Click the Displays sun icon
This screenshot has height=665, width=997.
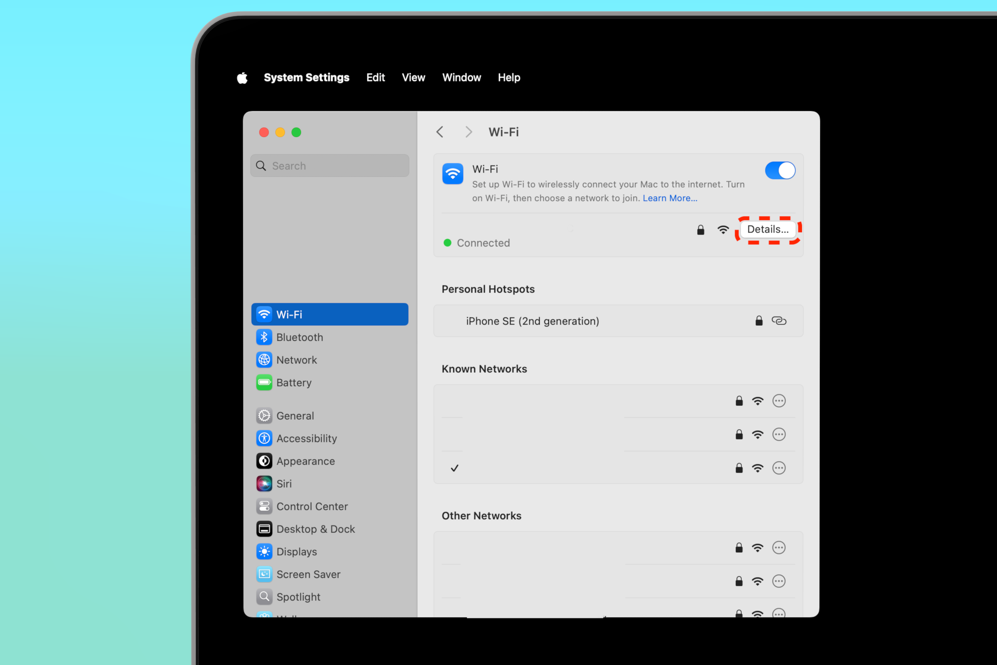point(264,552)
